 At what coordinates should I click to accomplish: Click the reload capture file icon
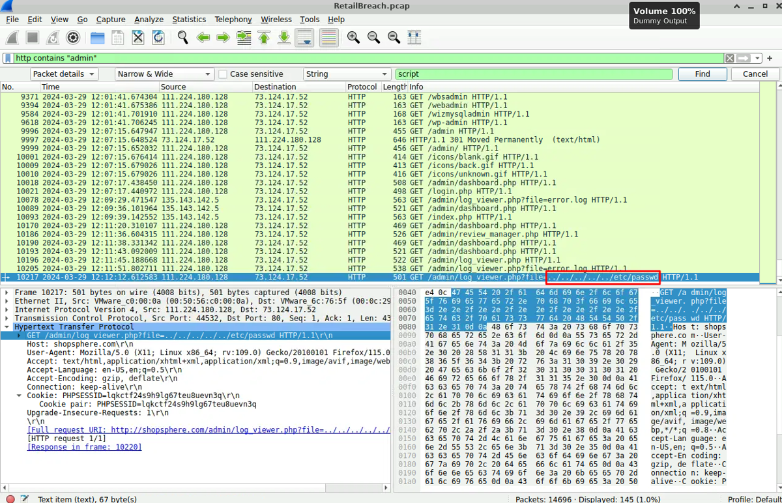158,38
